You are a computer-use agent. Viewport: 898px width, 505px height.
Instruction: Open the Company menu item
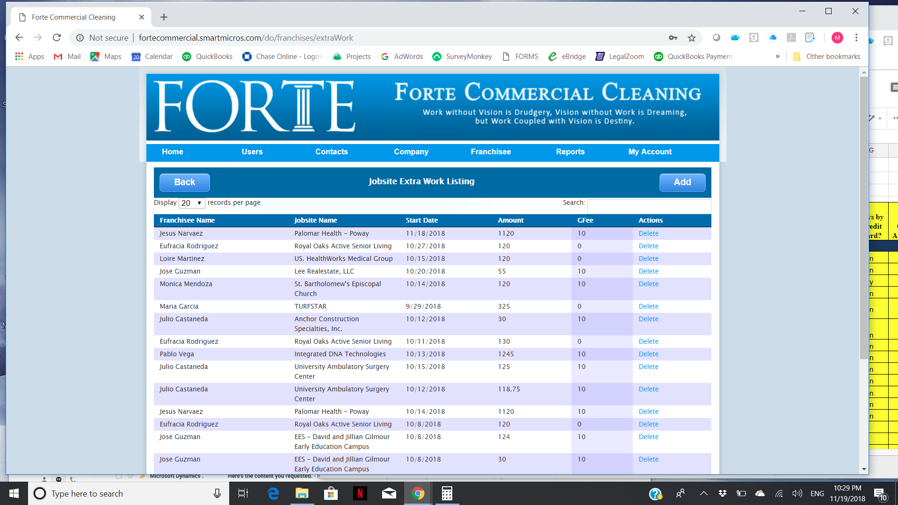point(411,152)
